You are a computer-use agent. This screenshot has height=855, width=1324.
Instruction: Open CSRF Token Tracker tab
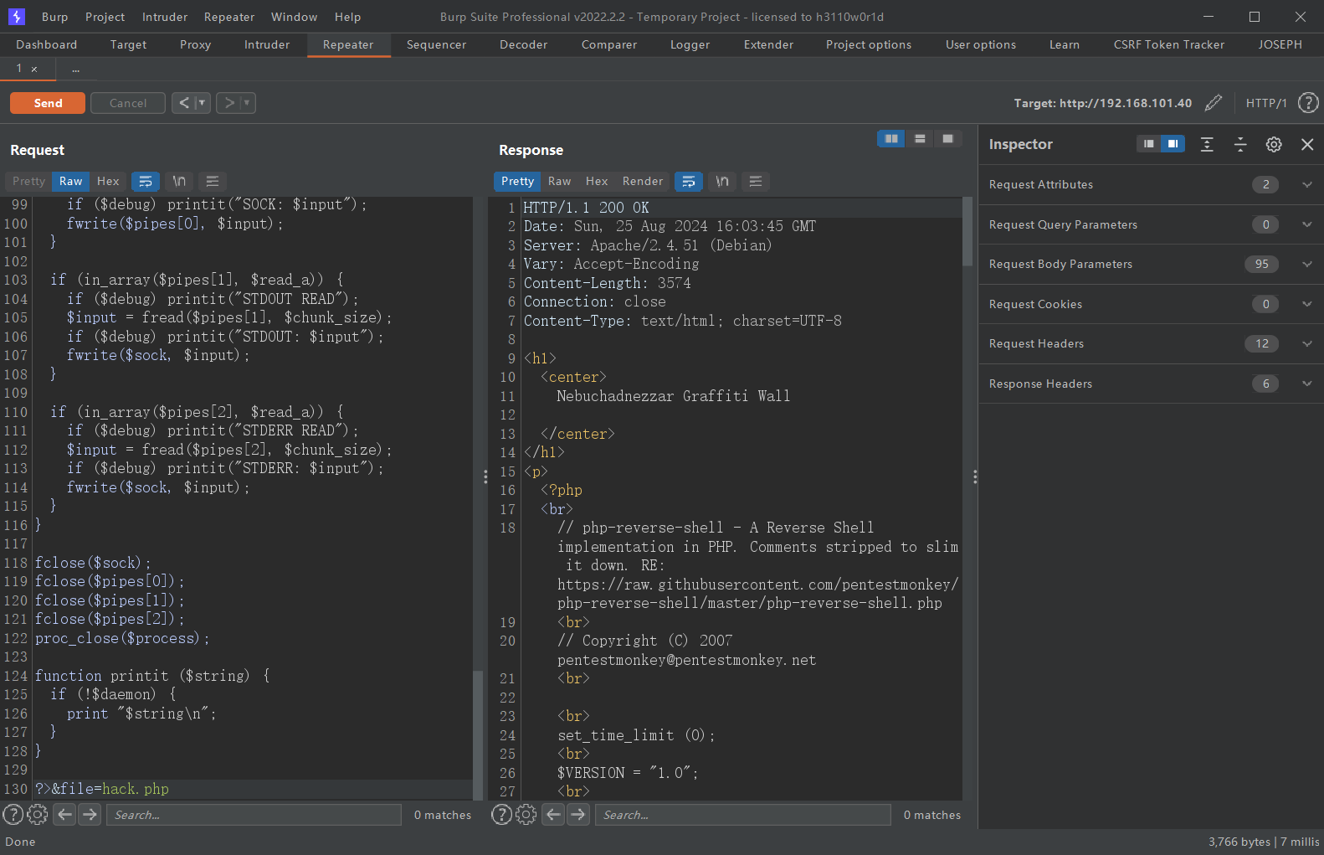pyautogui.click(x=1168, y=44)
